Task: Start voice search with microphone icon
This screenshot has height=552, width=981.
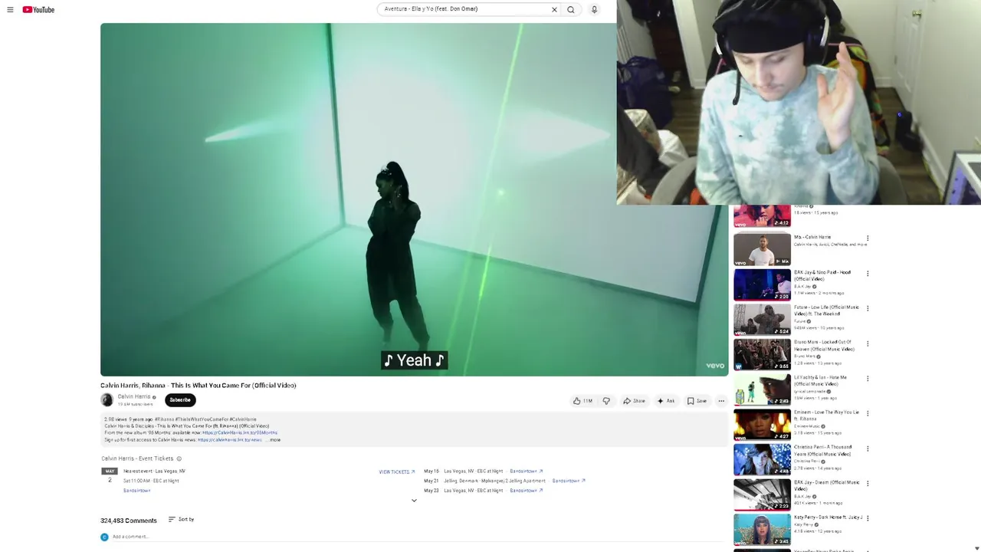Action: (594, 9)
